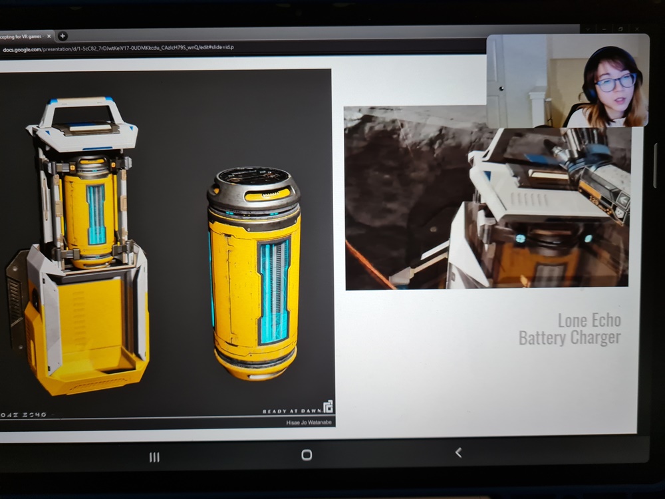Click the Lone Echo gameplay screenshot image
665x499 pixels.
(487, 198)
